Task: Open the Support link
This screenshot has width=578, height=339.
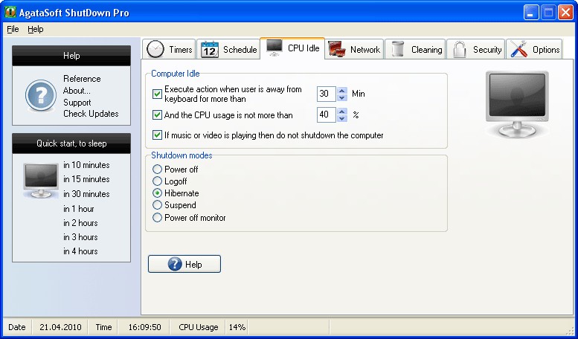Action: [x=77, y=103]
